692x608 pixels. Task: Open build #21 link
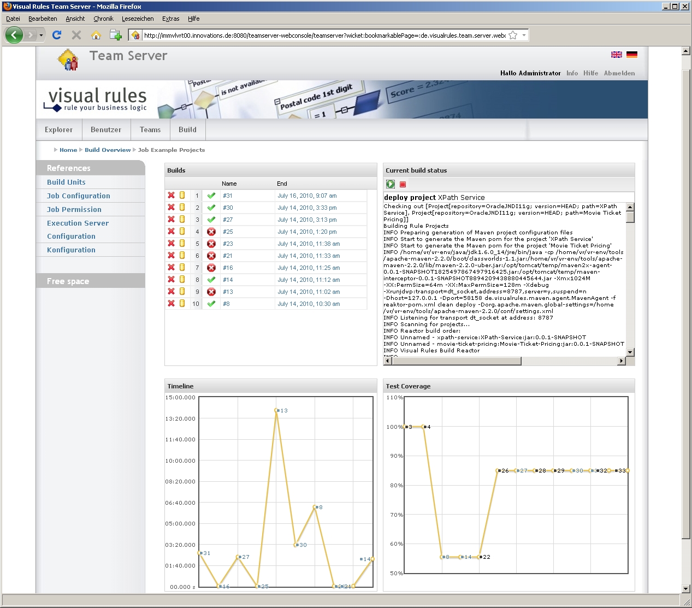point(228,256)
